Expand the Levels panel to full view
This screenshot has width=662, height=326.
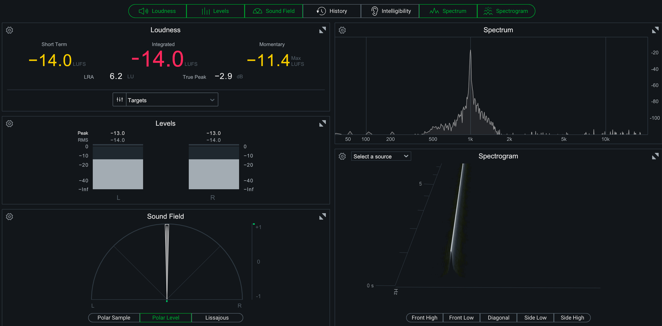pos(323,123)
